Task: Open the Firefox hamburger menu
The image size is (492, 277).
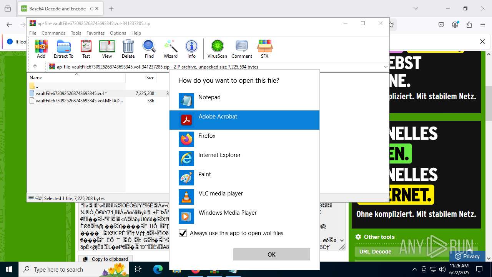Action: point(483,25)
